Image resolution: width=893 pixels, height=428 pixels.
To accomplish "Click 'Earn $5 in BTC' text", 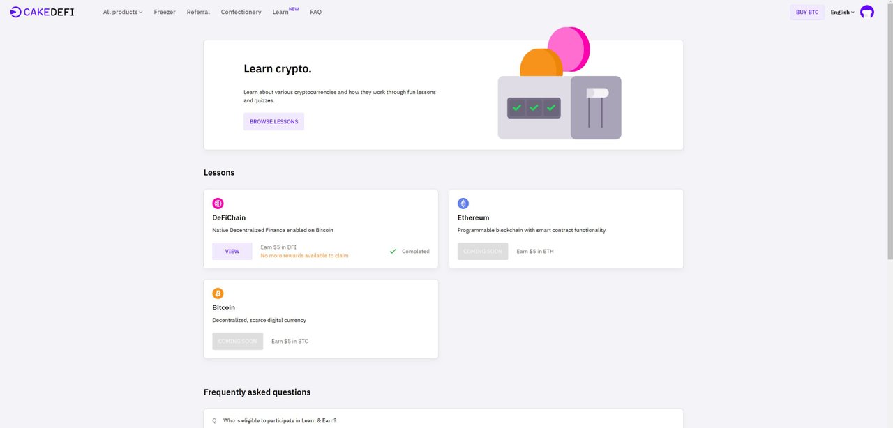I will (290, 341).
